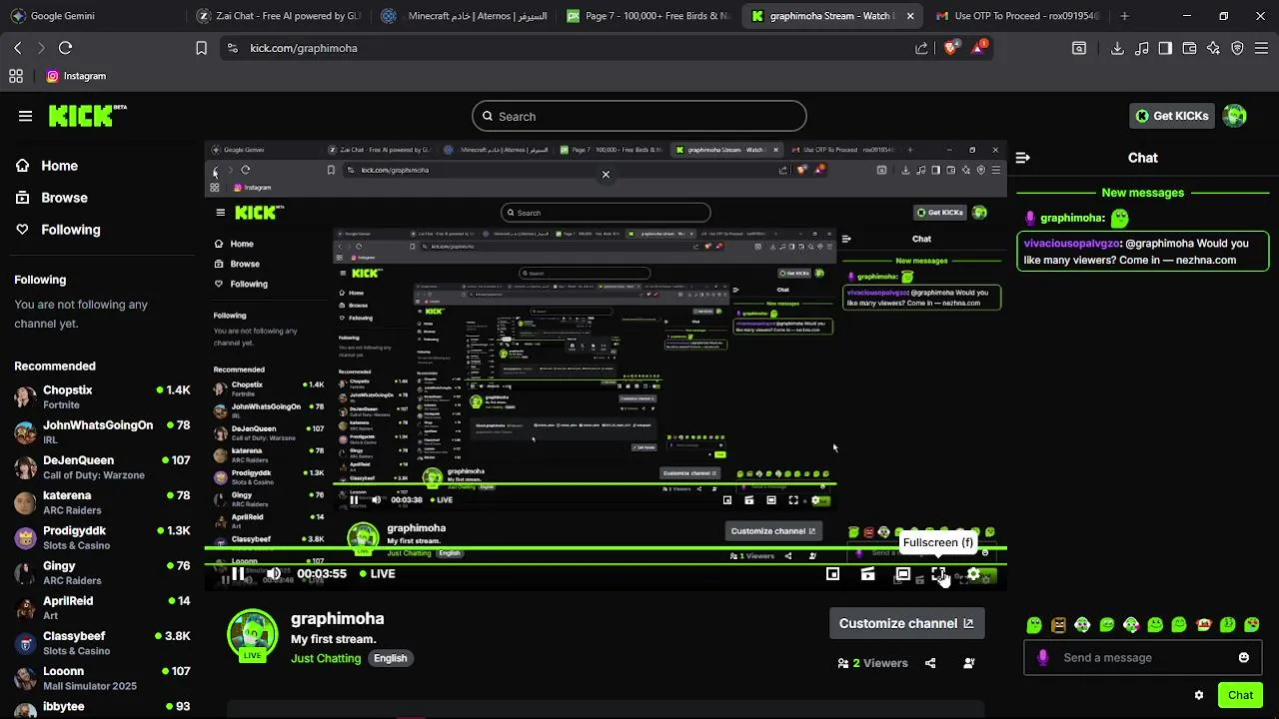Reload the page in browser
Screen dimensions: 1279x719
(65, 48)
